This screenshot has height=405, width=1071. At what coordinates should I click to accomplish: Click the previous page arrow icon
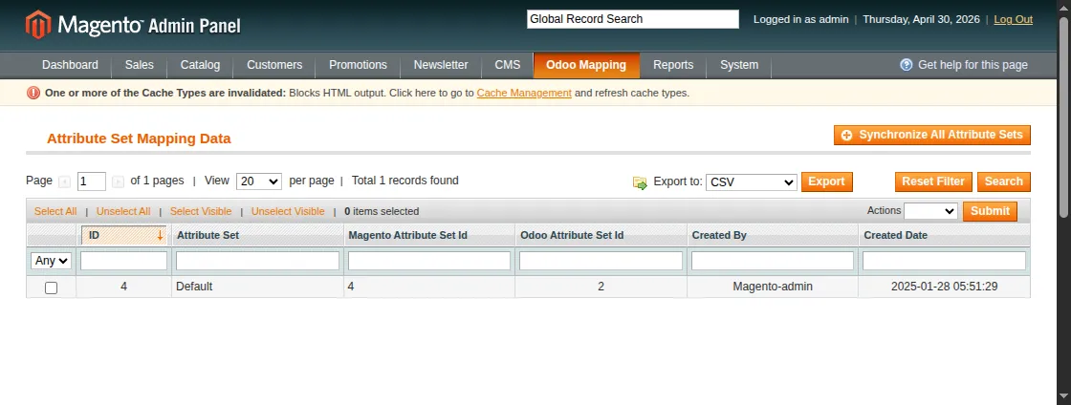[x=65, y=181]
